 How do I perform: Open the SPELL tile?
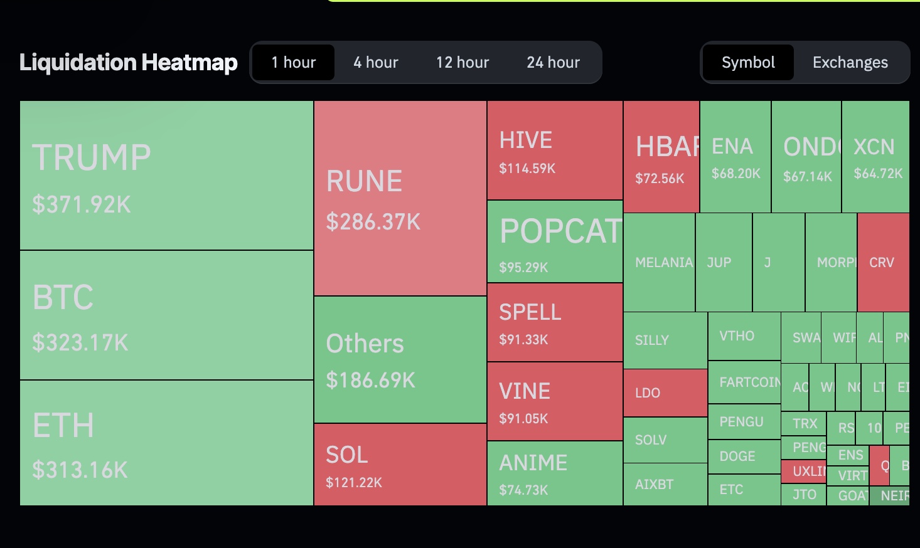[554, 323]
